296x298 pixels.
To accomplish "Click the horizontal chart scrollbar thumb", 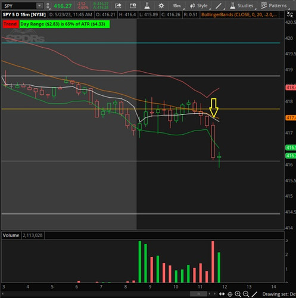I will click(x=198, y=294).
